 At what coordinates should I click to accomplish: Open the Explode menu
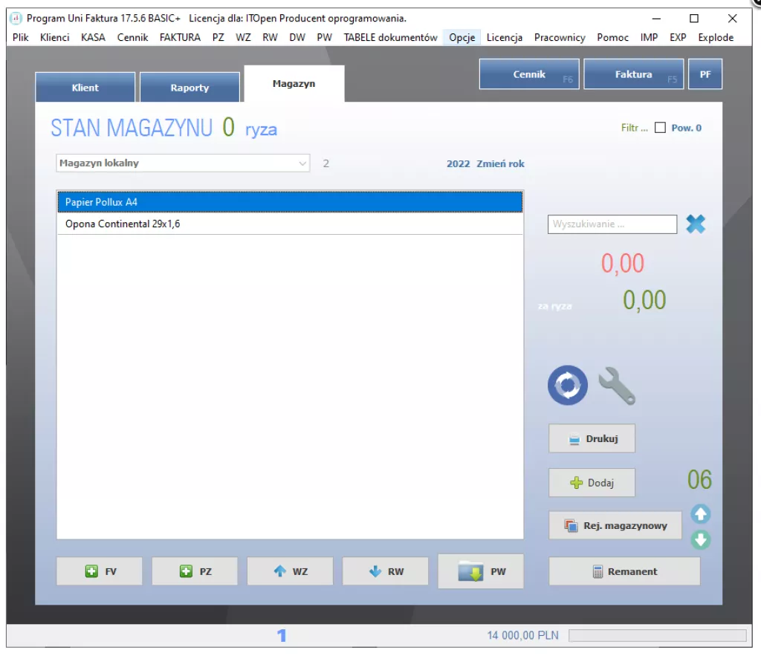coord(716,37)
